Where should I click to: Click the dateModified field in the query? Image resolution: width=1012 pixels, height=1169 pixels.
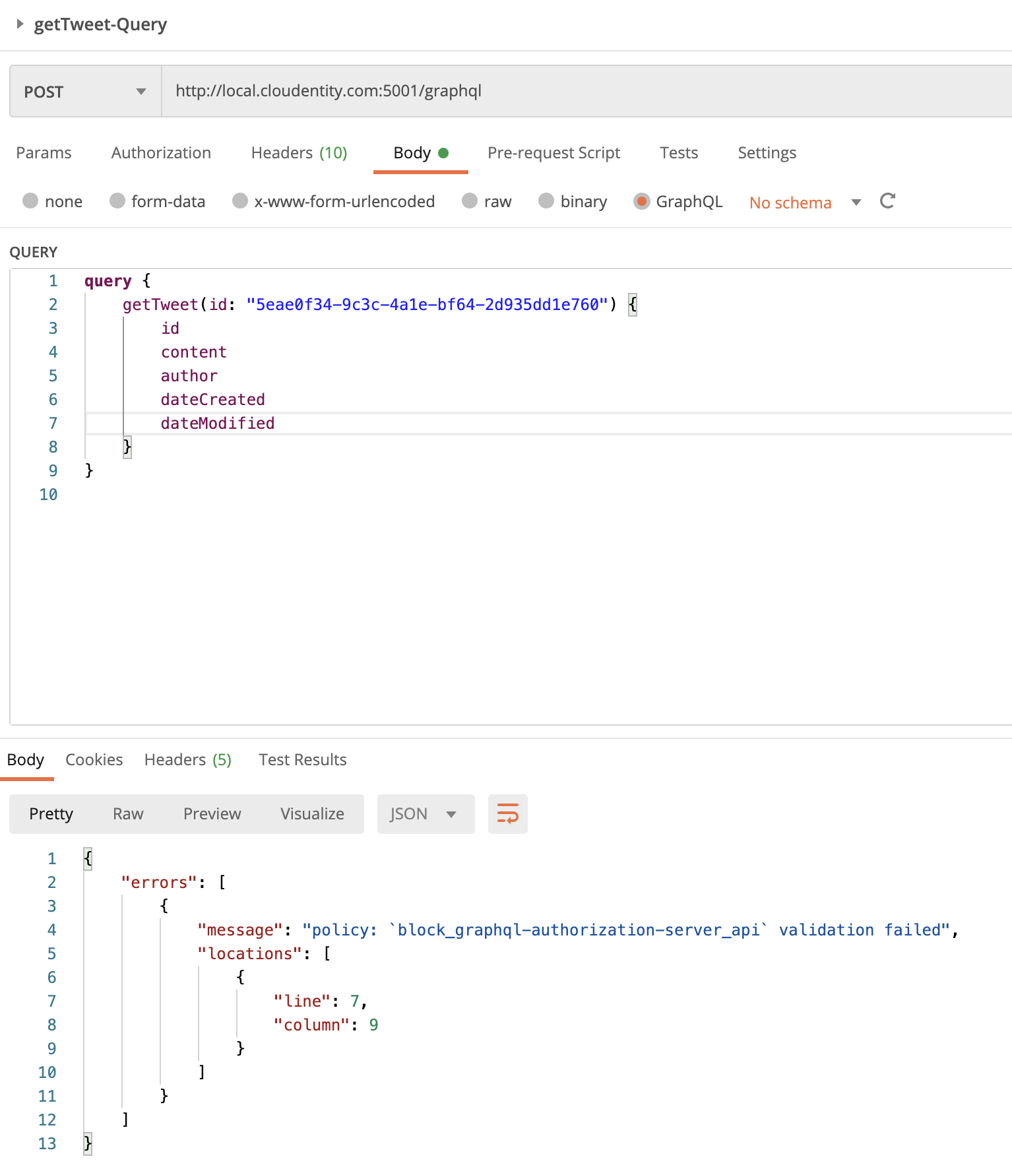coord(218,424)
